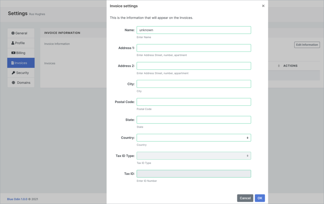Image resolution: width=324 pixels, height=204 pixels.
Task: Switch to the Domains settings tab
Action: (21, 83)
